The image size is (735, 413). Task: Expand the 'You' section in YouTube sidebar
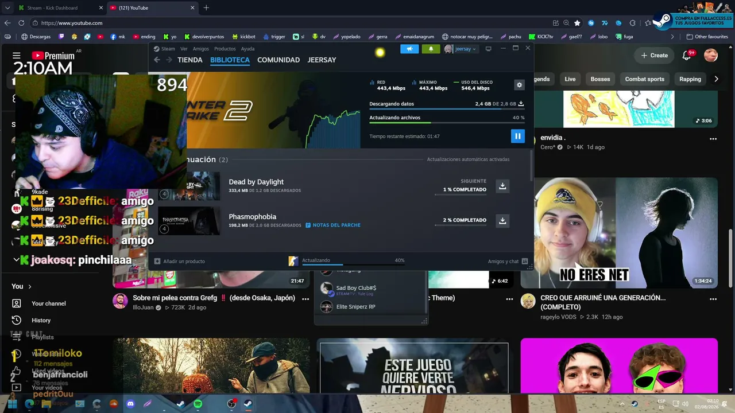(x=21, y=286)
